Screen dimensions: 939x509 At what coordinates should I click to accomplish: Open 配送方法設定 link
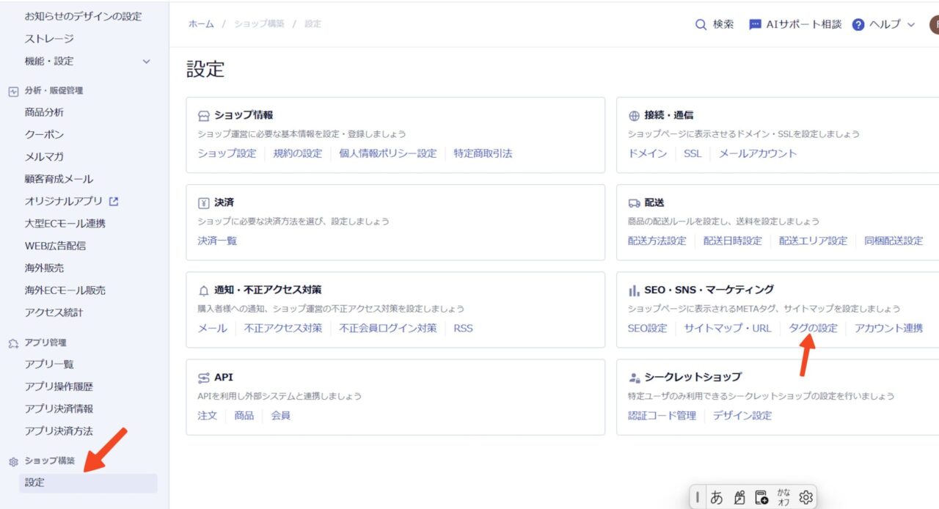[x=657, y=241]
